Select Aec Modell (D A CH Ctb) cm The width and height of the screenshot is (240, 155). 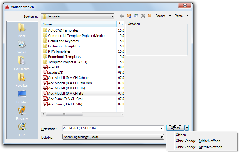click(67, 78)
